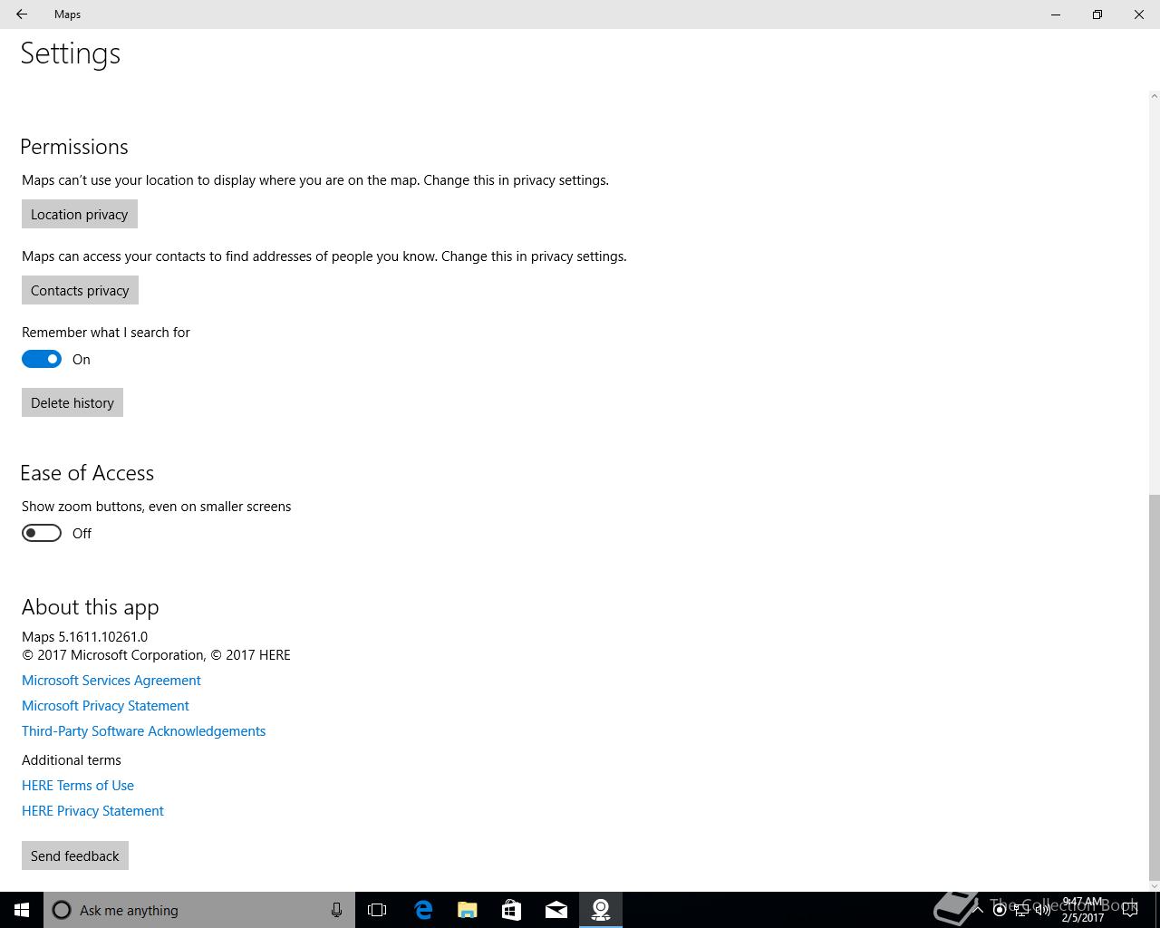Click the Cortana circle icon
This screenshot has width=1160, height=928.
[62, 910]
